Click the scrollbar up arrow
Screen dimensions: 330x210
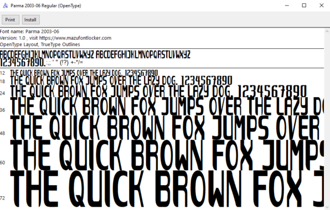tap(327, 31)
